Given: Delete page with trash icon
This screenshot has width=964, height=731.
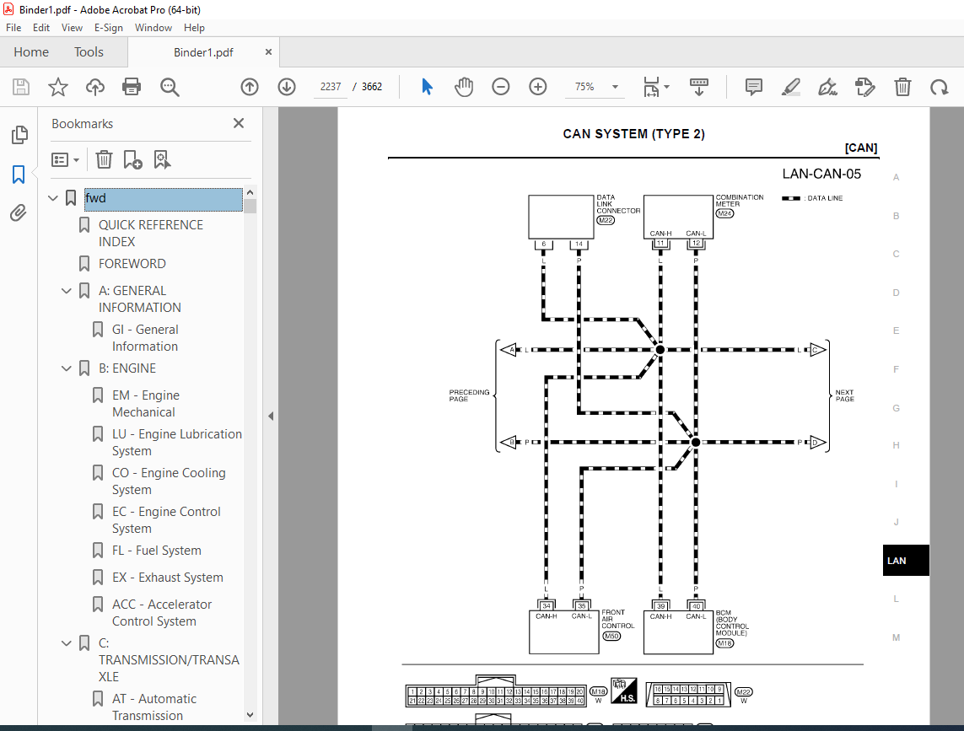Looking at the screenshot, I should click(x=902, y=87).
